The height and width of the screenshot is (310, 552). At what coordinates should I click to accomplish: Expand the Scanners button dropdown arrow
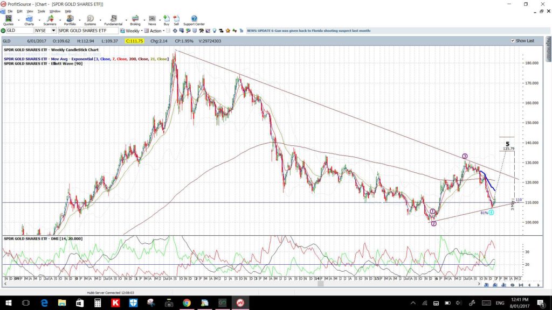pyautogui.click(x=60, y=20)
